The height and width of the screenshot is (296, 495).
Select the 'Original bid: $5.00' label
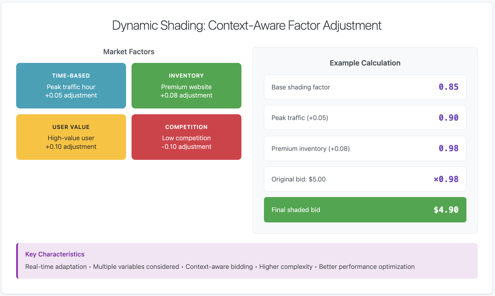299,179
